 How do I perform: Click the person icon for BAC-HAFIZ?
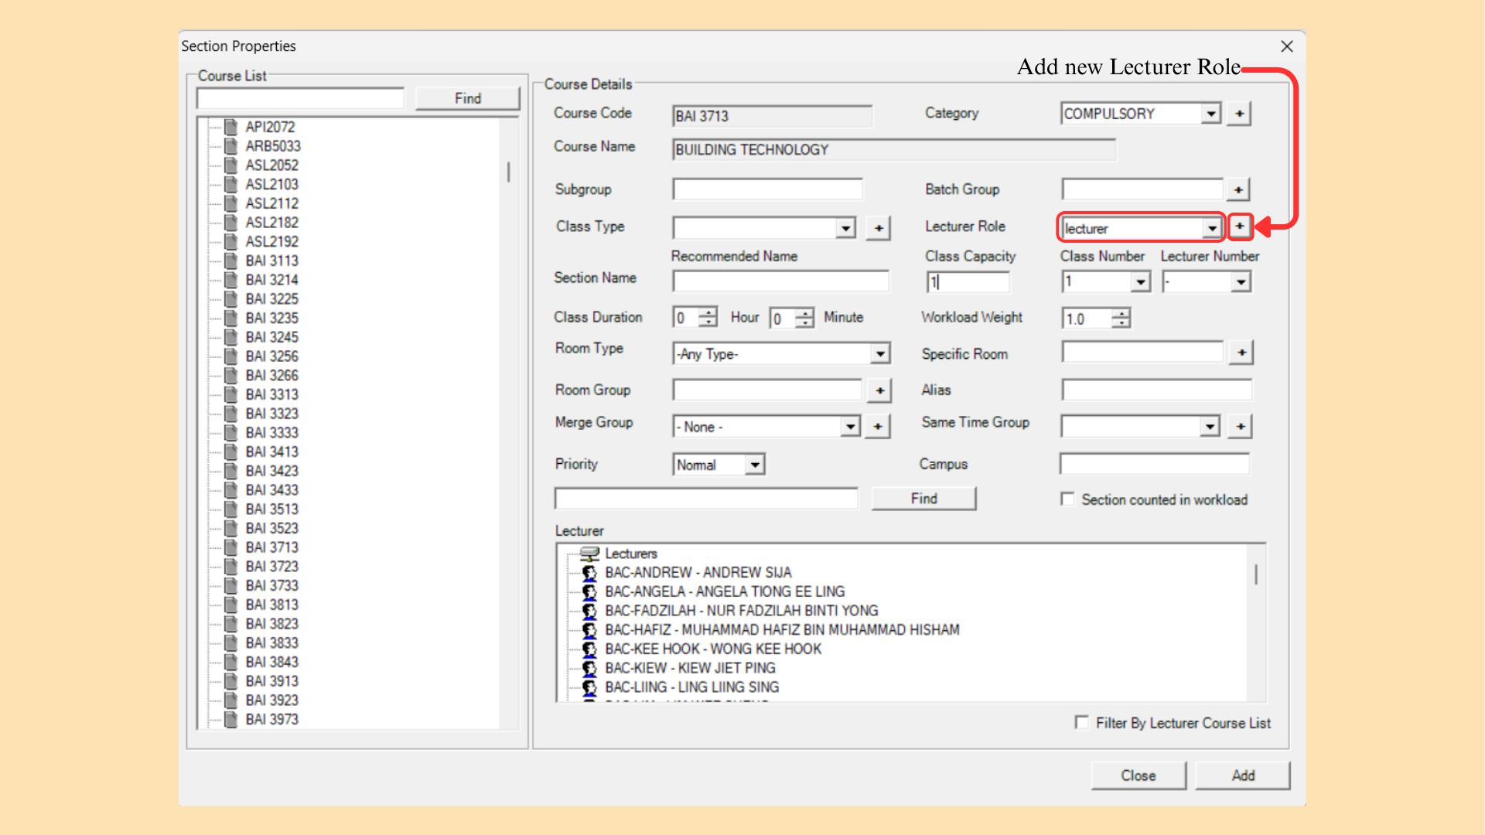589,630
